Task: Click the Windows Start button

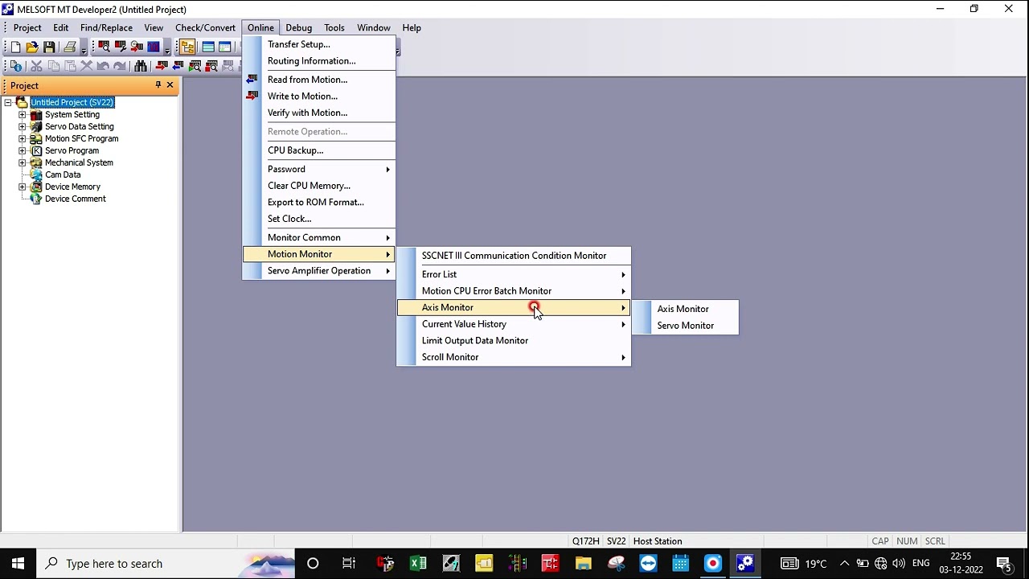Action: click(18, 563)
